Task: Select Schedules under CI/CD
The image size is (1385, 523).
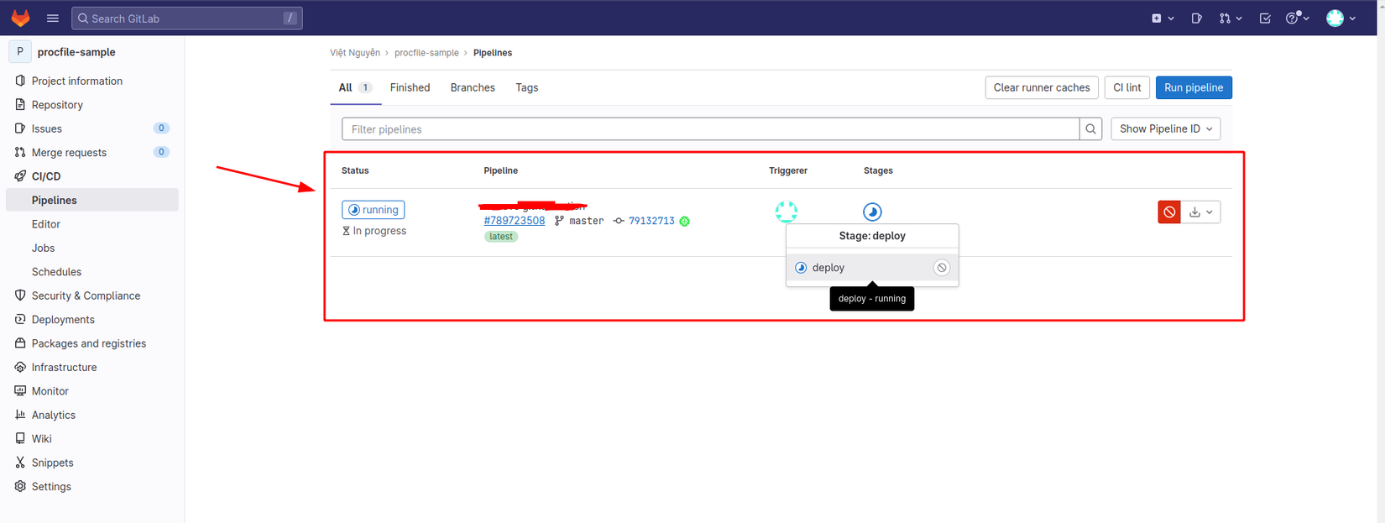Action: coord(56,272)
